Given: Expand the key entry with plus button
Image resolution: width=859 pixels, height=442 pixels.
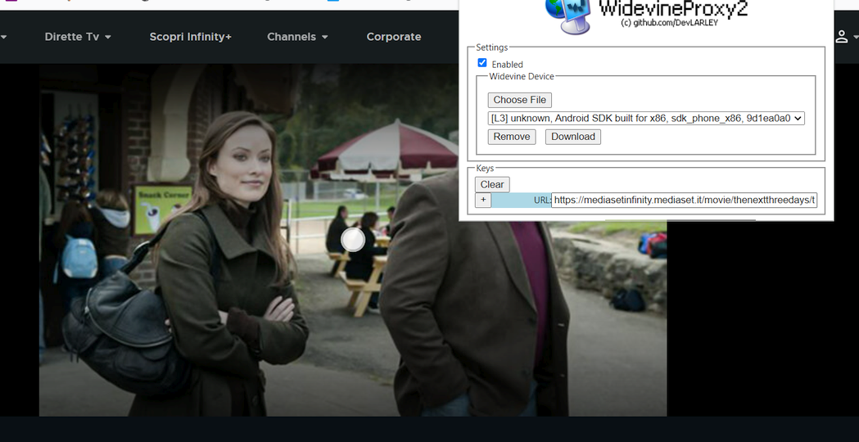Looking at the screenshot, I should [482, 200].
